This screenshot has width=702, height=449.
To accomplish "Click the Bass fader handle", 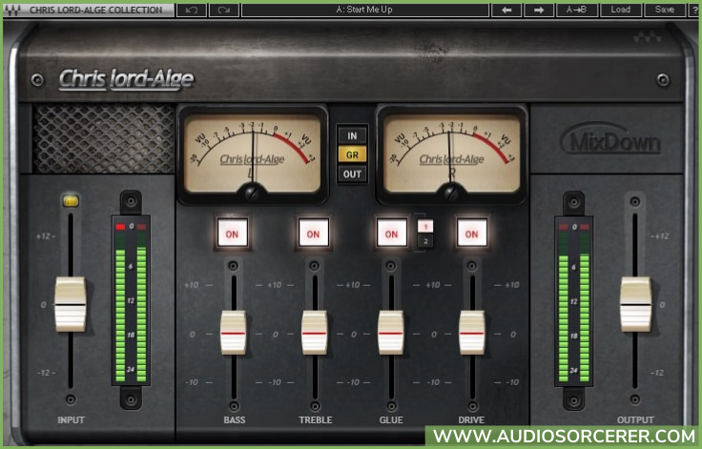I will (234, 333).
